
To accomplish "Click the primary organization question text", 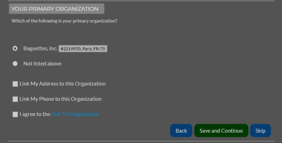I will click(x=64, y=21).
